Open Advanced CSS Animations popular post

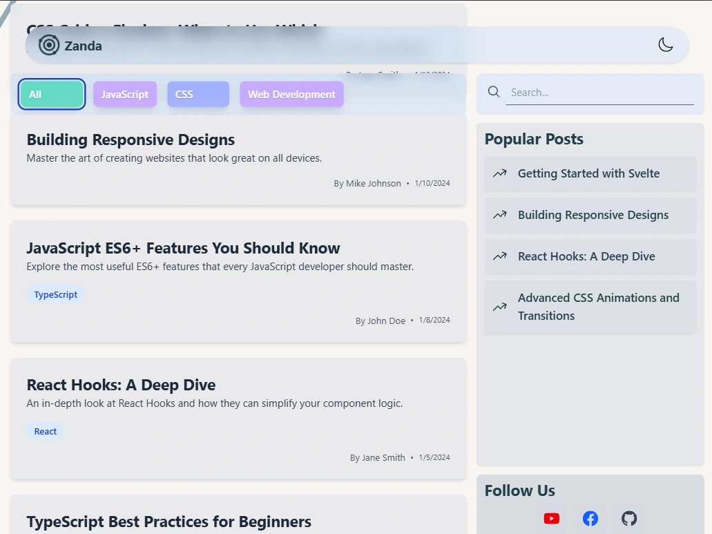(x=598, y=307)
